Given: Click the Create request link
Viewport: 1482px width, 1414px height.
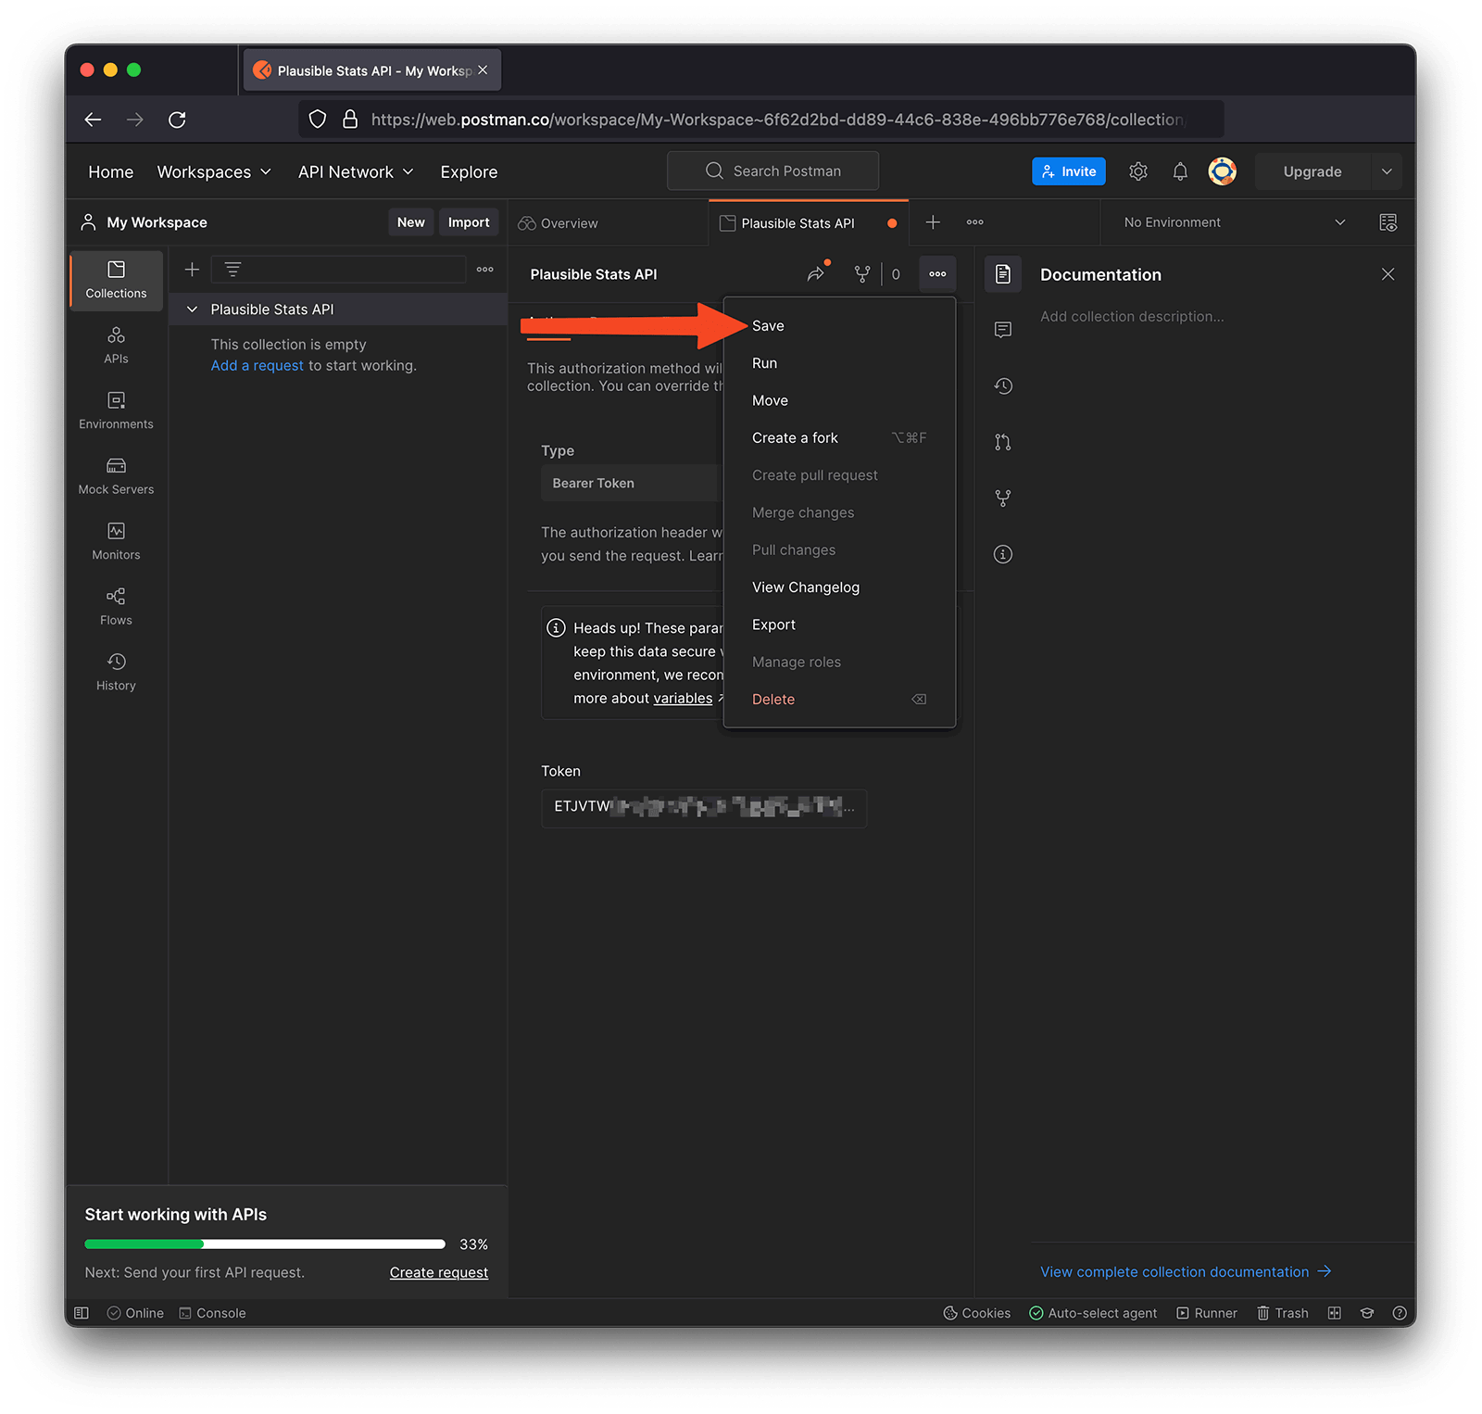Looking at the screenshot, I should (438, 1272).
